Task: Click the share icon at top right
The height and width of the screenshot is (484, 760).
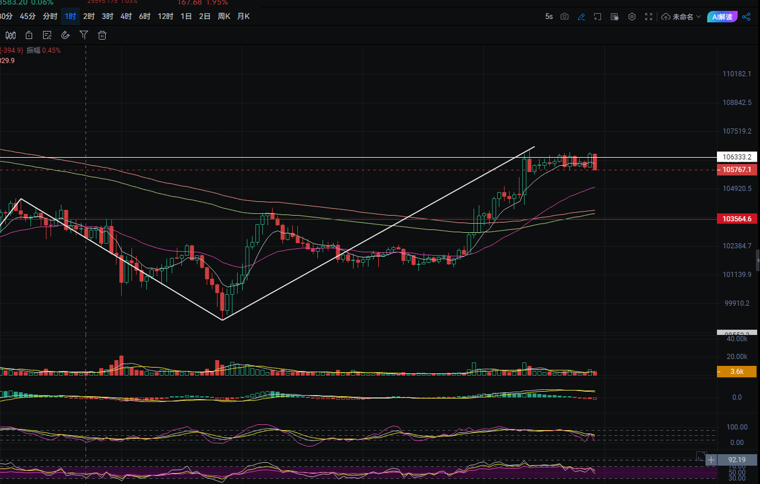Action: (x=746, y=17)
